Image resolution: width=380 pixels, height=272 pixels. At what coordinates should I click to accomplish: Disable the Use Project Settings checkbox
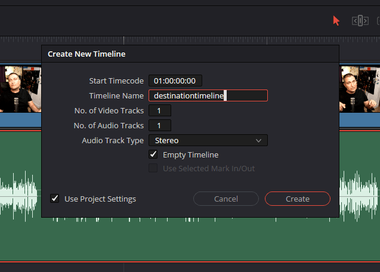click(54, 199)
